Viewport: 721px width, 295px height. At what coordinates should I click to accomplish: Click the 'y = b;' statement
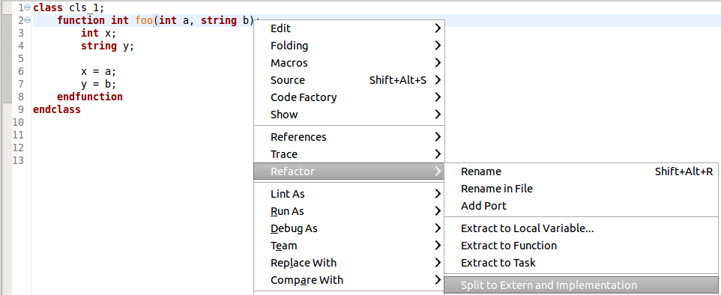[99, 84]
